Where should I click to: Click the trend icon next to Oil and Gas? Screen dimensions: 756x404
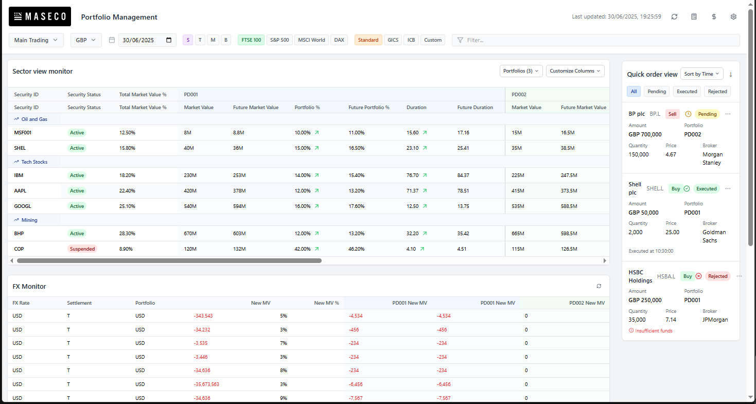(x=16, y=119)
